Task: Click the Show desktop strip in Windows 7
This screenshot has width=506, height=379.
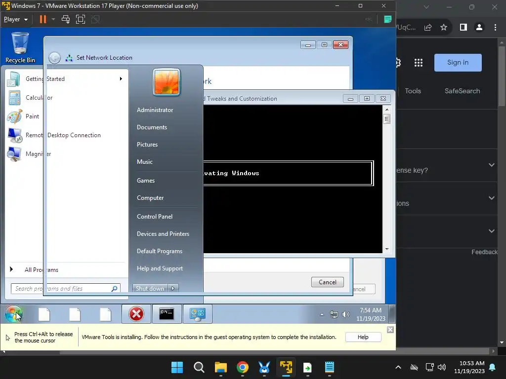Action: point(392,314)
